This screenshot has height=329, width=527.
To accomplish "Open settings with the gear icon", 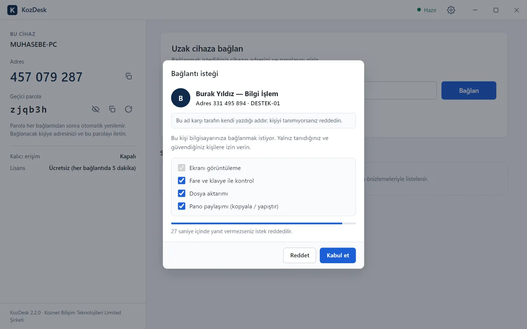I will click(x=451, y=10).
